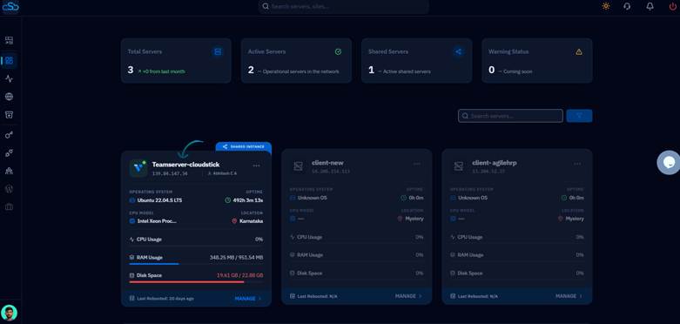Click Last Rebooted text on Teamserver-cloudstick card

coord(165,299)
